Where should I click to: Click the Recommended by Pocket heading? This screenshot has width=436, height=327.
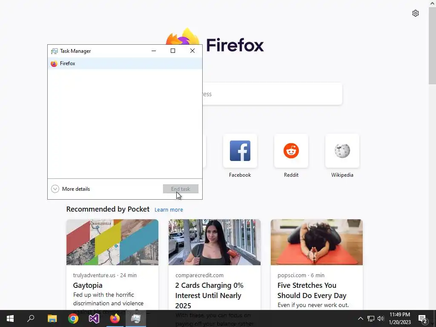108,209
